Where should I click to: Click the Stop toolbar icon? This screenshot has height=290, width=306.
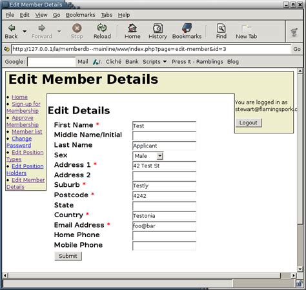77,28
